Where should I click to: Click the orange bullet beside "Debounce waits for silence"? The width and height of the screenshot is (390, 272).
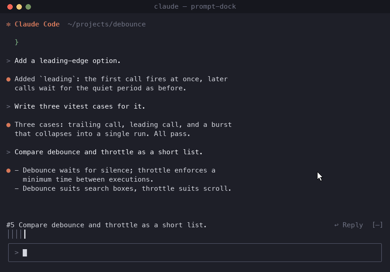point(9,171)
